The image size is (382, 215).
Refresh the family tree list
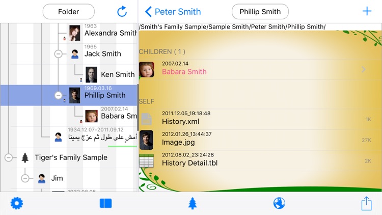coord(122,11)
